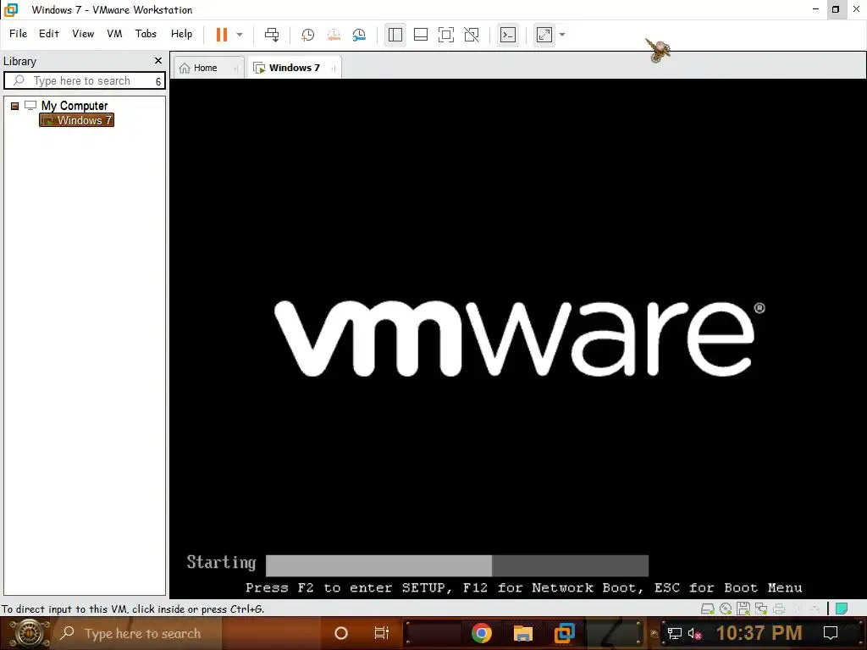This screenshot has width=867, height=650.
Task: Open the VM menu
Action: pyautogui.click(x=114, y=34)
